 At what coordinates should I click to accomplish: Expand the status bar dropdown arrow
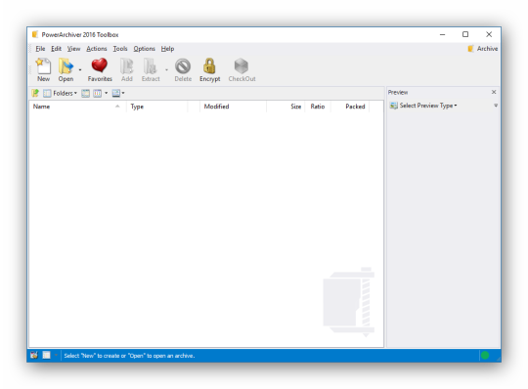pyautogui.click(x=56, y=356)
